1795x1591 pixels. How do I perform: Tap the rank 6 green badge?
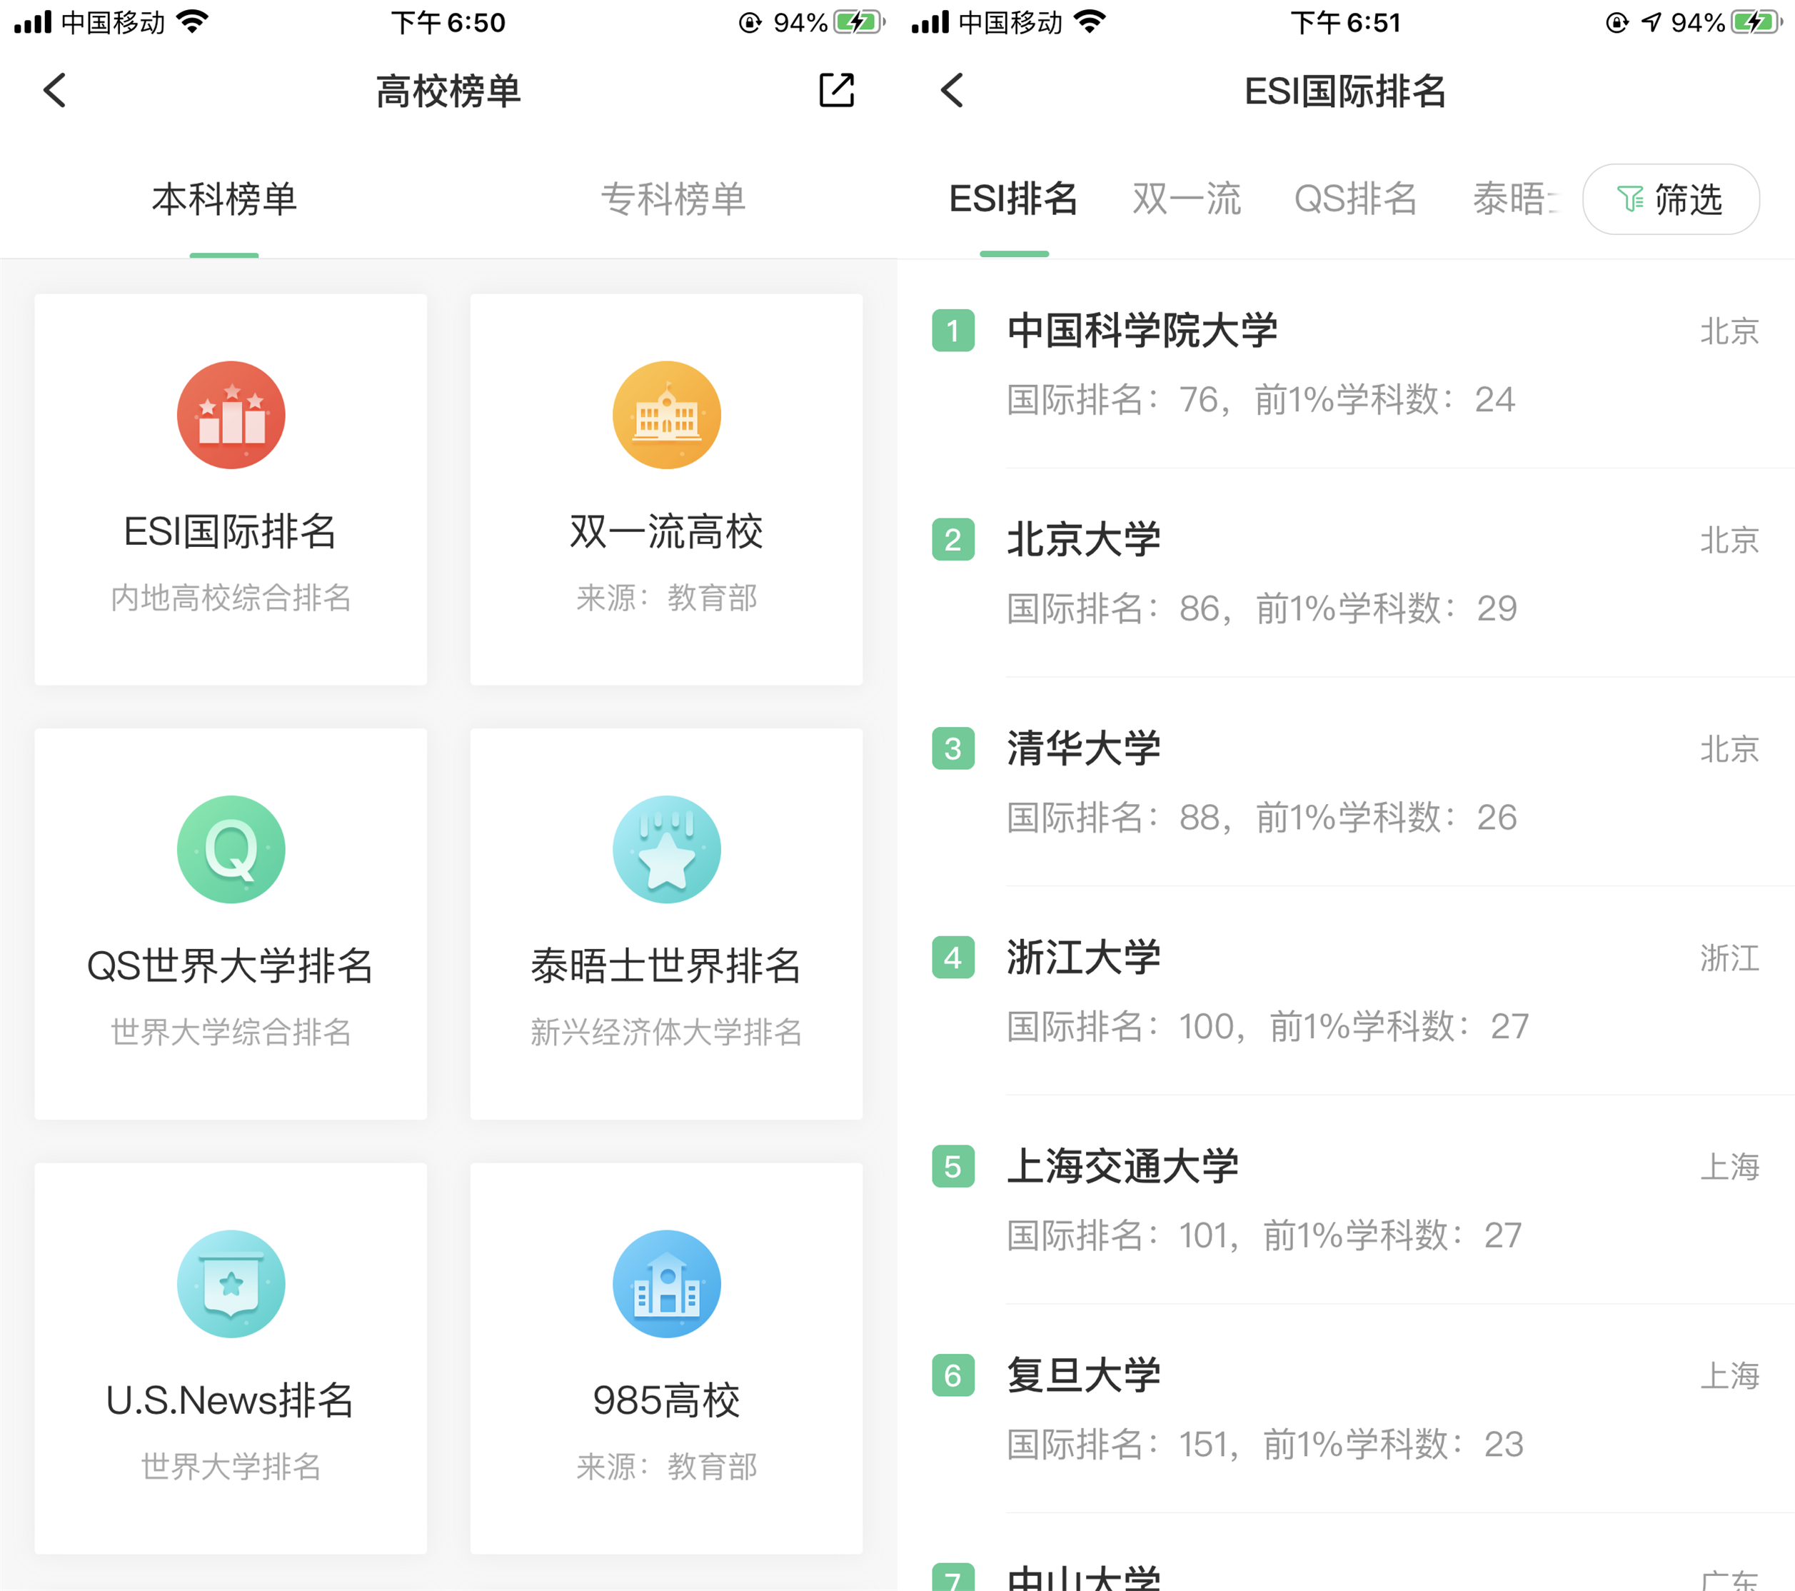(952, 1376)
